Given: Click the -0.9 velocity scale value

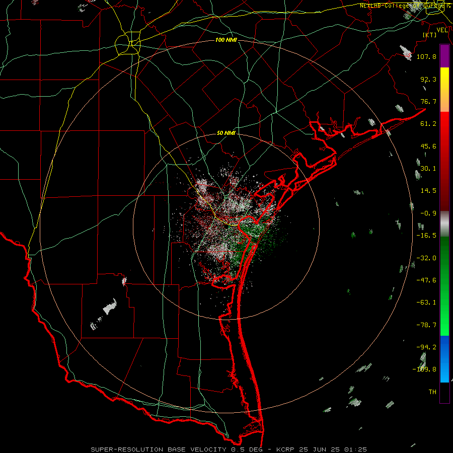Looking at the screenshot, I should [428, 213].
